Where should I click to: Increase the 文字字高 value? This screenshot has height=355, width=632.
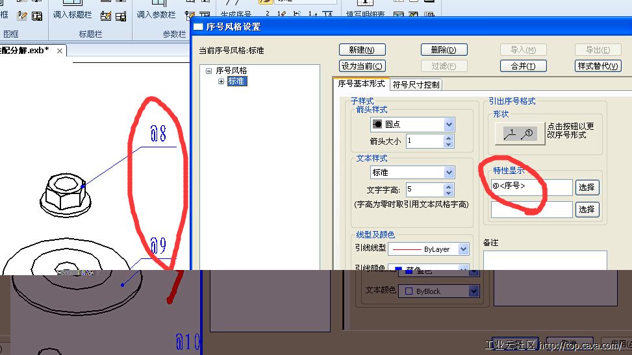449,186
